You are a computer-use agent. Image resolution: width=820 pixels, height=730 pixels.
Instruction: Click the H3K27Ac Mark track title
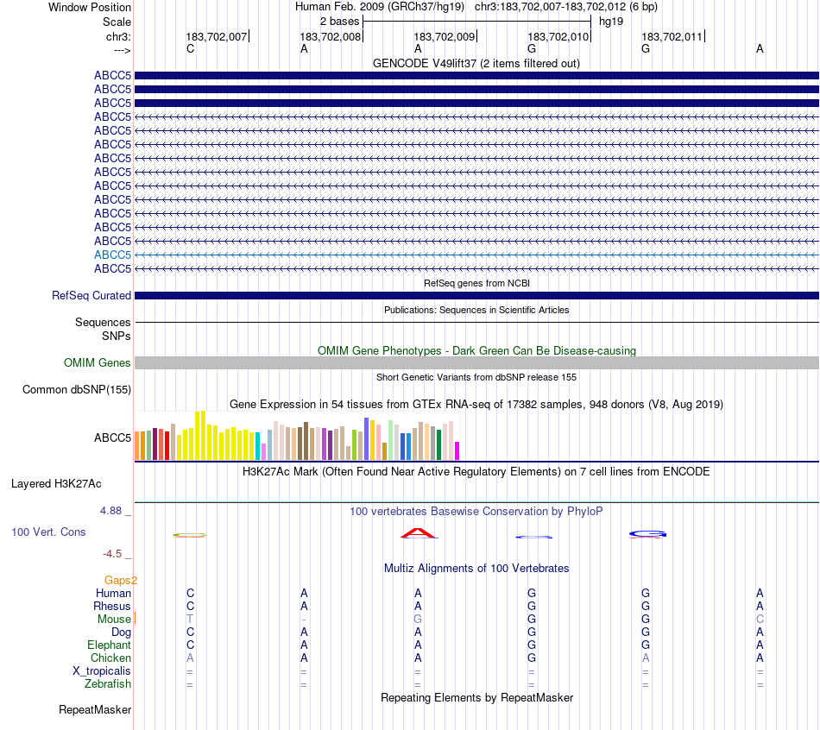(476, 471)
